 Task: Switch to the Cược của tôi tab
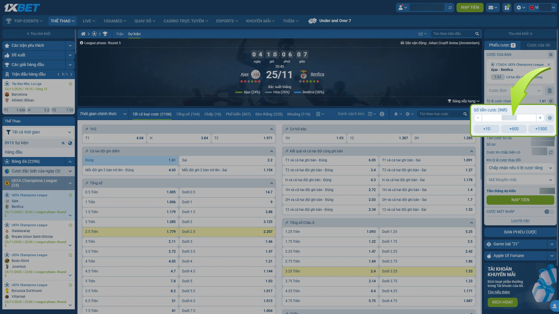tap(538, 45)
